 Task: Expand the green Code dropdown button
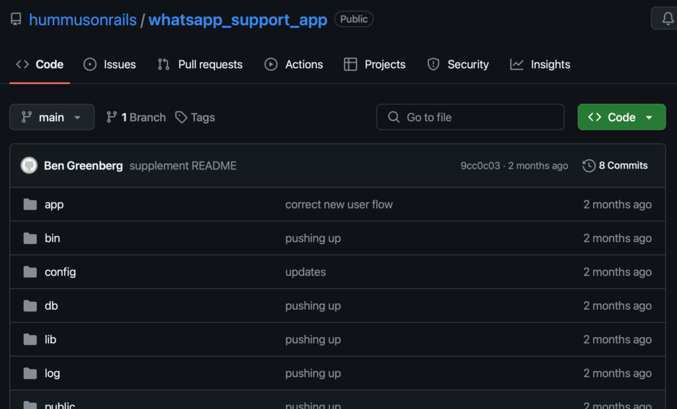621,116
